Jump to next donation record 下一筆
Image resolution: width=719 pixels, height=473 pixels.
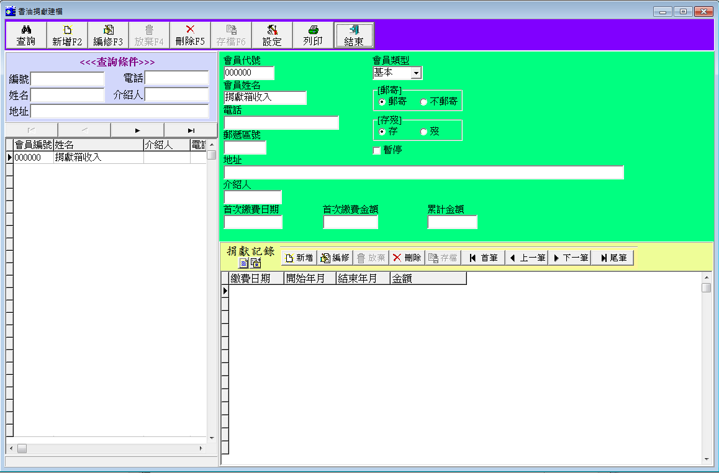(570, 258)
